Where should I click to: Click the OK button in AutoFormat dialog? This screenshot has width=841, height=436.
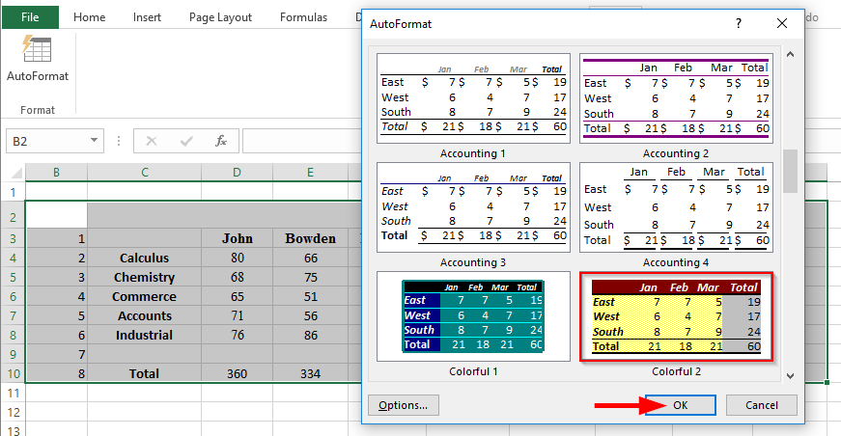680,405
